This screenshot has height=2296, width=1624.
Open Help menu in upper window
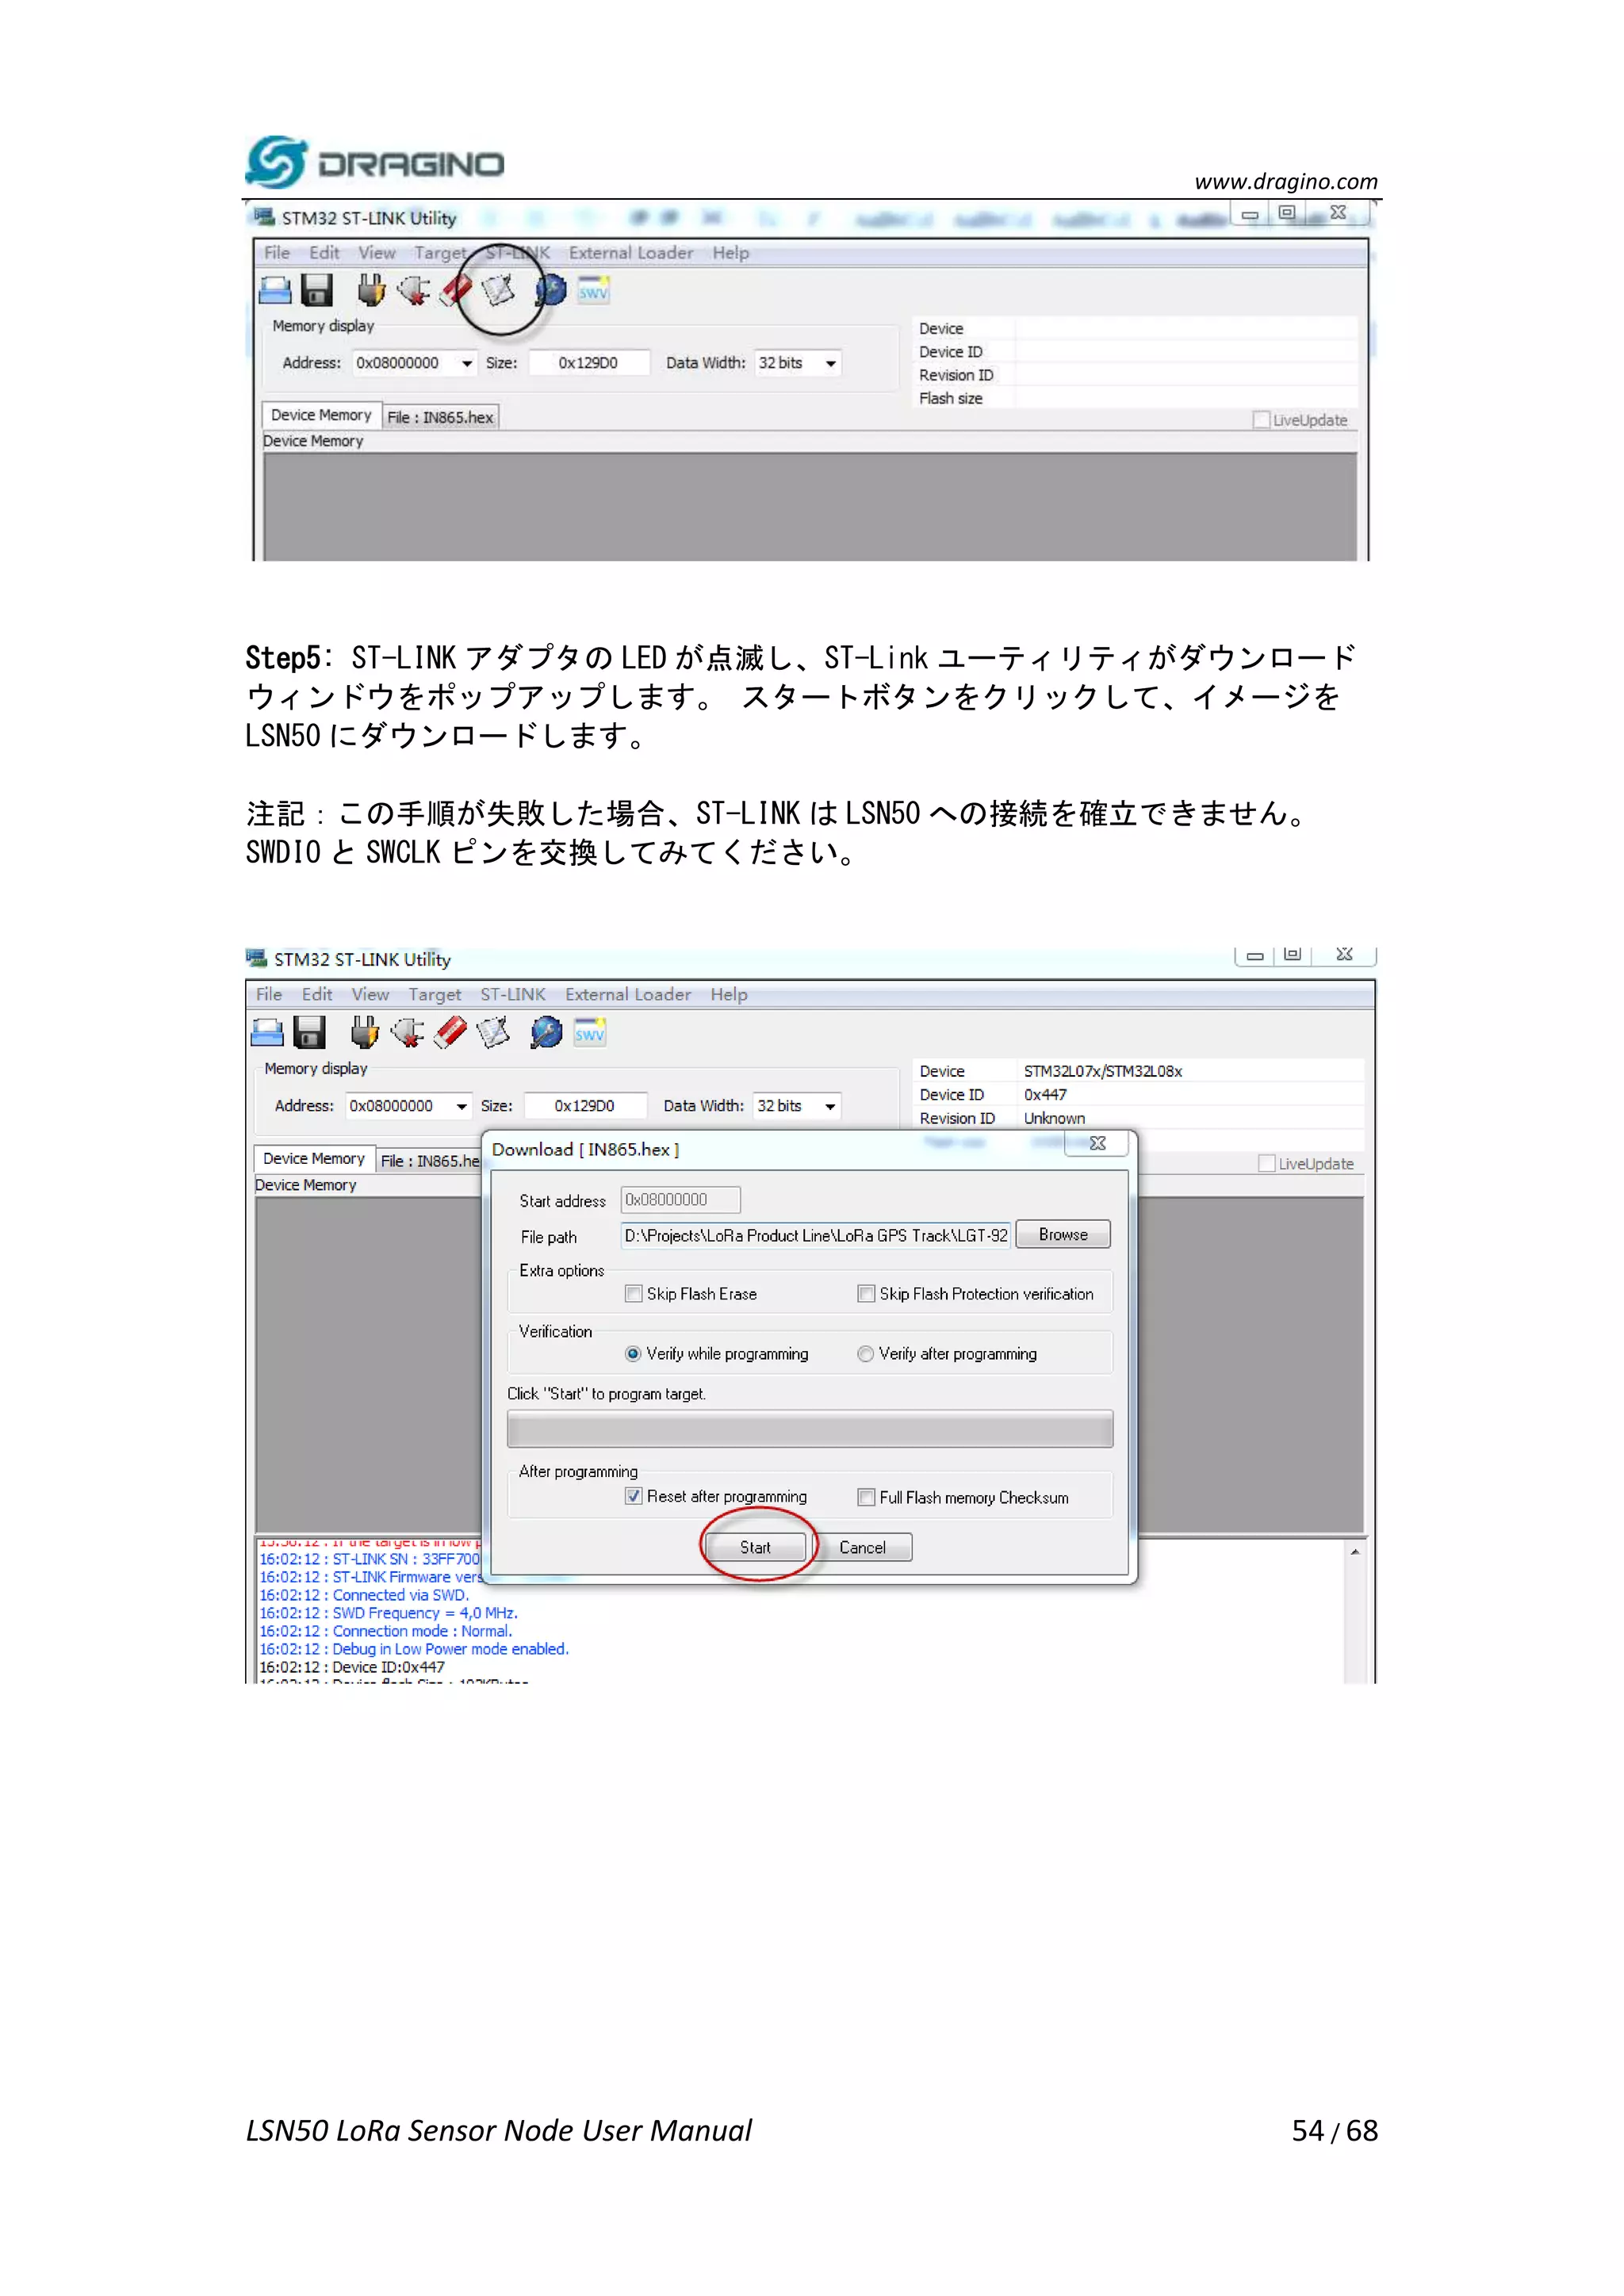(731, 253)
